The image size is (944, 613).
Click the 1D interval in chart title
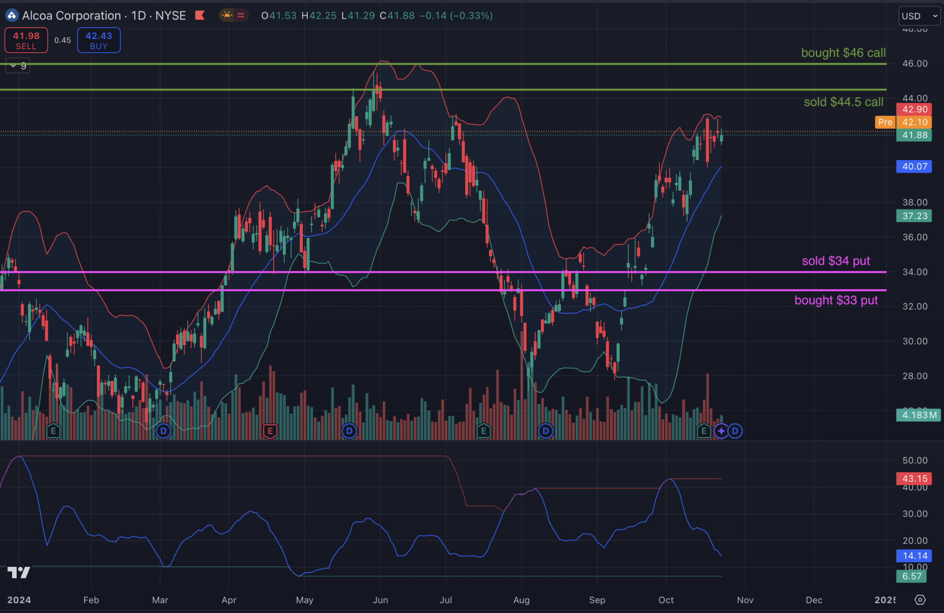(138, 16)
